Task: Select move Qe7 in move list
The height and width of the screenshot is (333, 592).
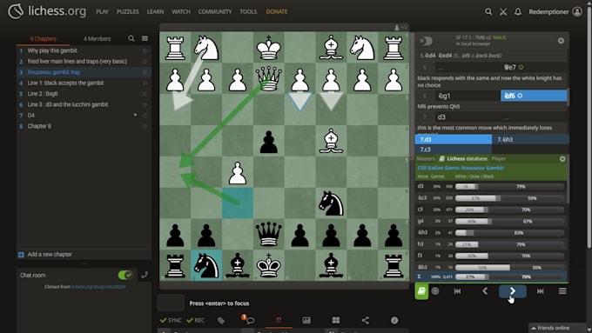Action: coord(534,68)
